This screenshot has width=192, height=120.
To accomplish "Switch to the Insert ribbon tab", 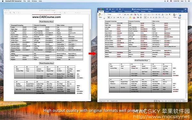I will tap(107, 12).
